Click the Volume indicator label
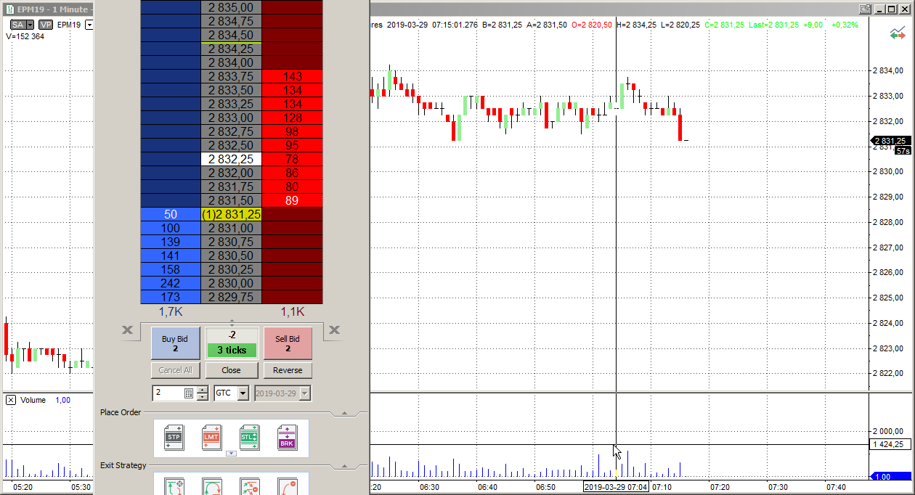The image size is (915, 495). coord(33,400)
